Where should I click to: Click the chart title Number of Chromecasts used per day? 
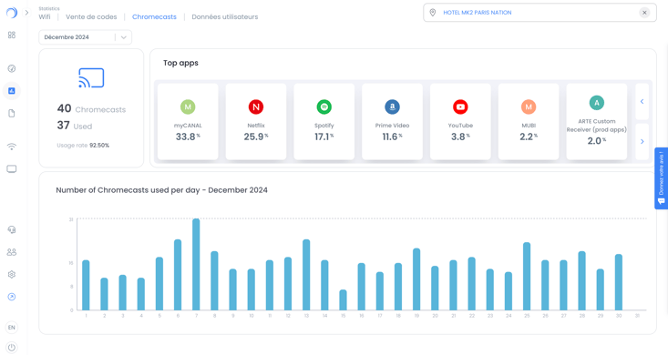(162, 190)
